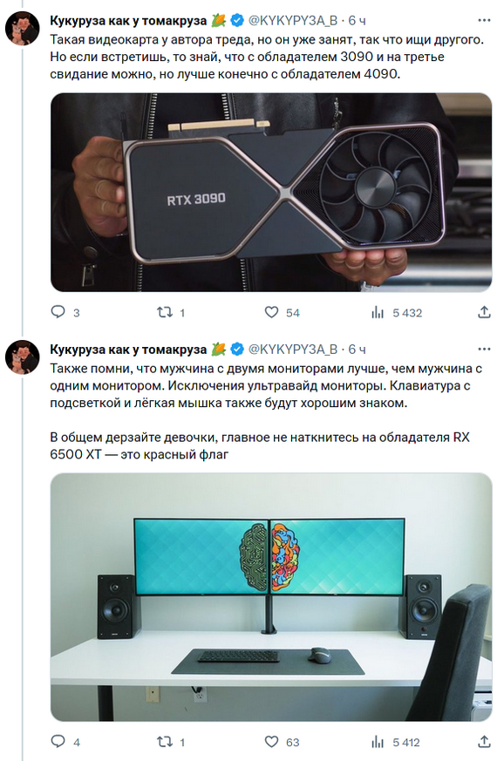This screenshot has height=761, width=497.
Task: Open profile avatar of first tweet
Action: [x=23, y=29]
